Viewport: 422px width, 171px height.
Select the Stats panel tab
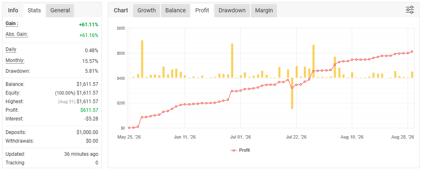pos(34,11)
